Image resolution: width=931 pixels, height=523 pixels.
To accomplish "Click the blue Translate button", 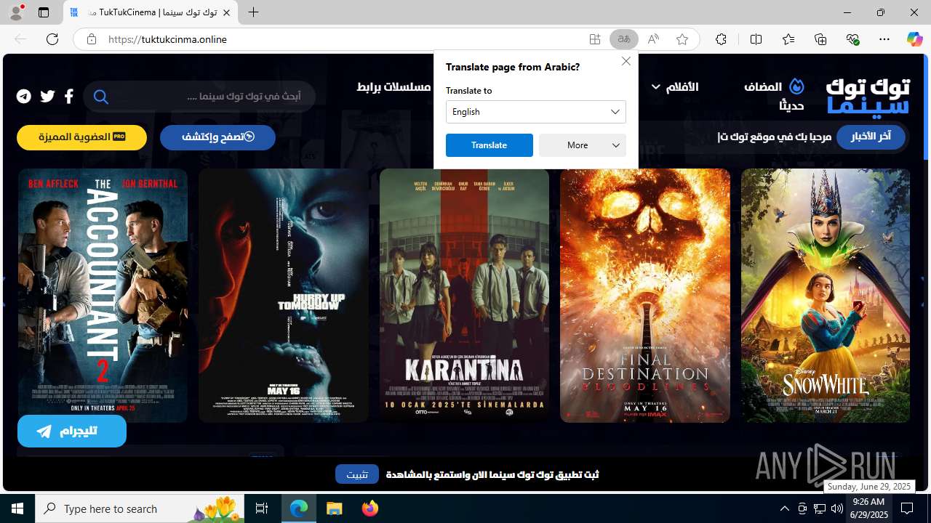I will pyautogui.click(x=490, y=145).
